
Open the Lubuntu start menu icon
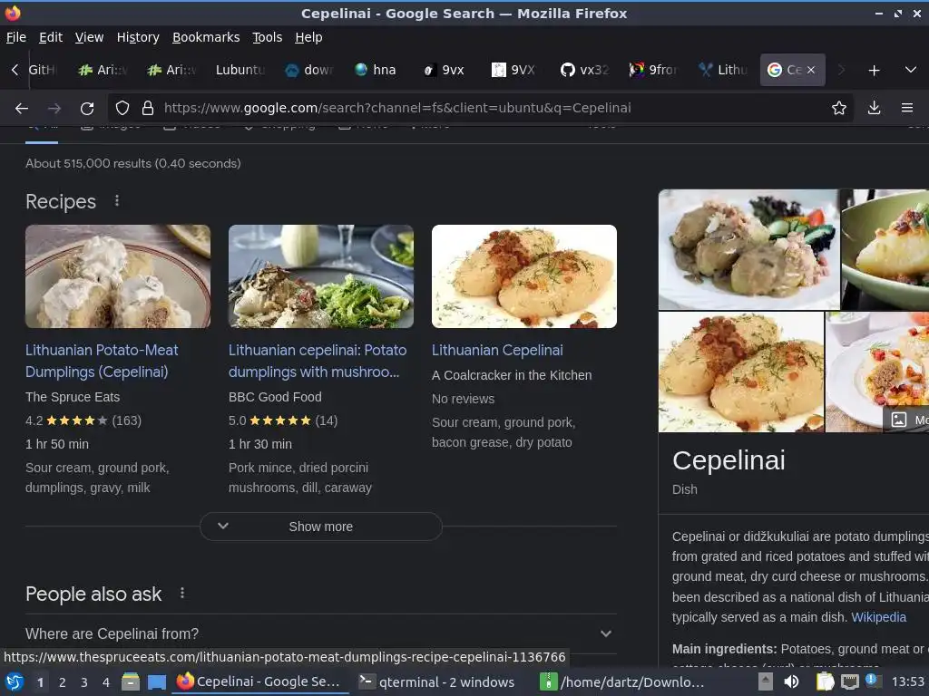click(x=15, y=681)
